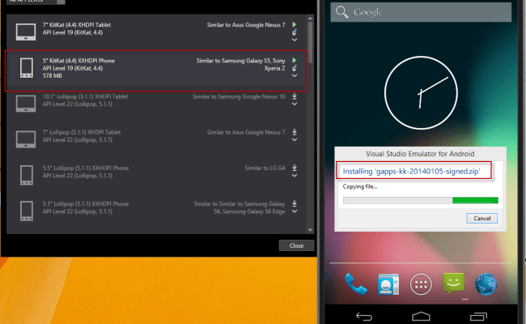The height and width of the screenshot is (324, 526).
Task: Start the 7" KitKat XHDPI Tablet emulator
Action: tap(295, 24)
